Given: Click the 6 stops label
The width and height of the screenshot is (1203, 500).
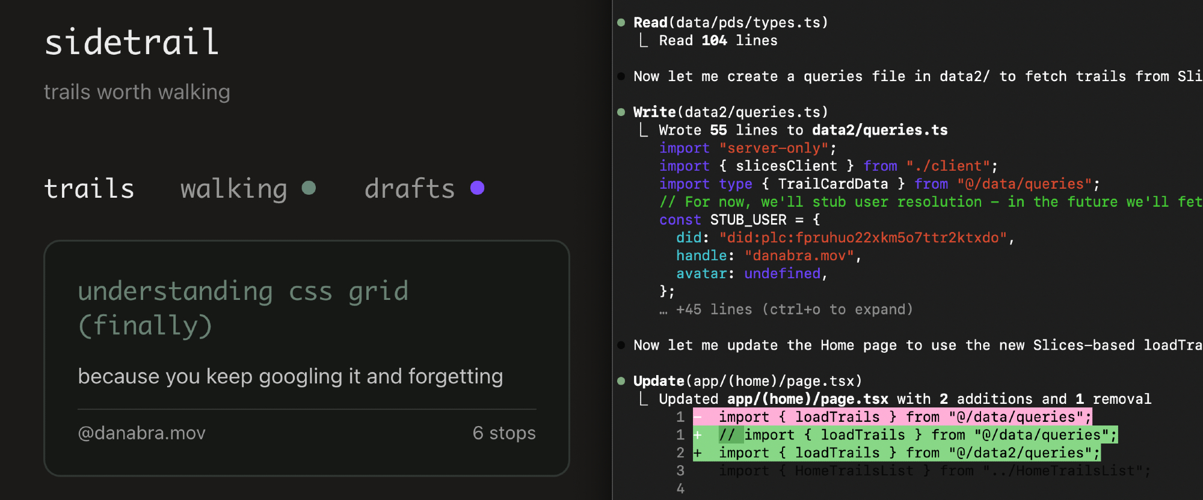Looking at the screenshot, I should 503,433.
